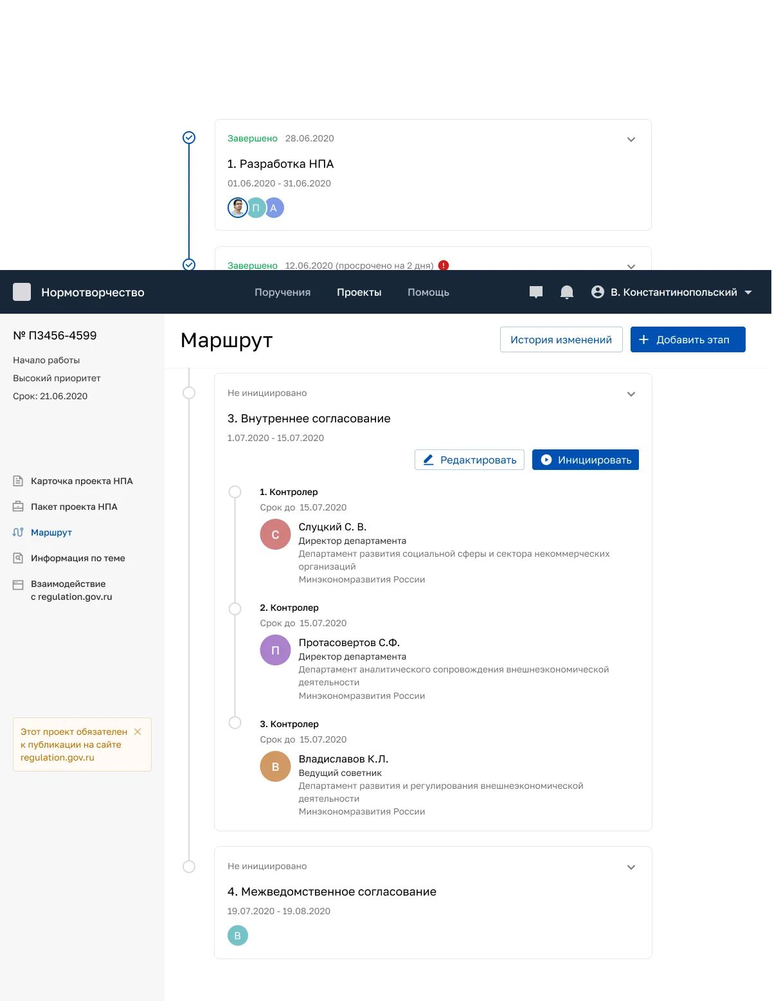
Task: Open the Проекты menu item
Action: pos(359,292)
